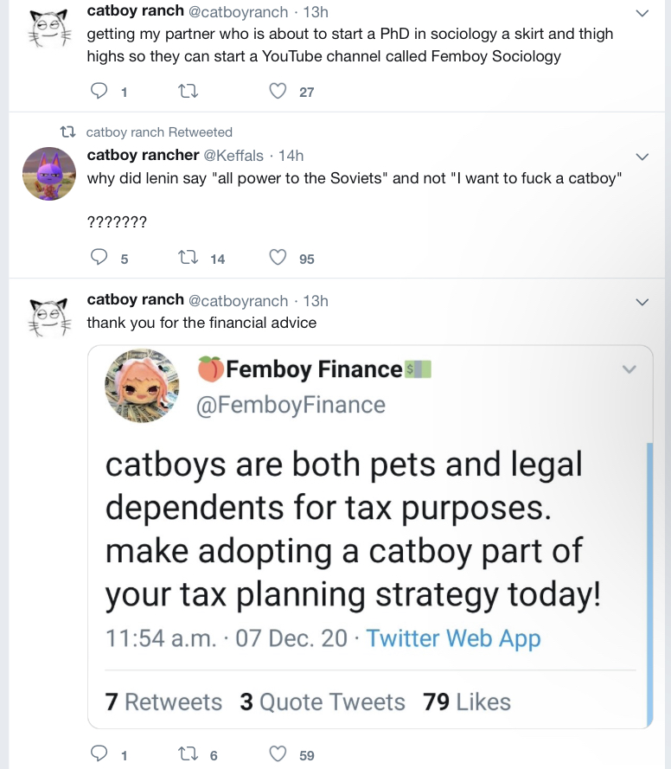Viewport: 671px width, 769px height.
Task: Retweet the financial advice tweet
Action: coord(187,754)
